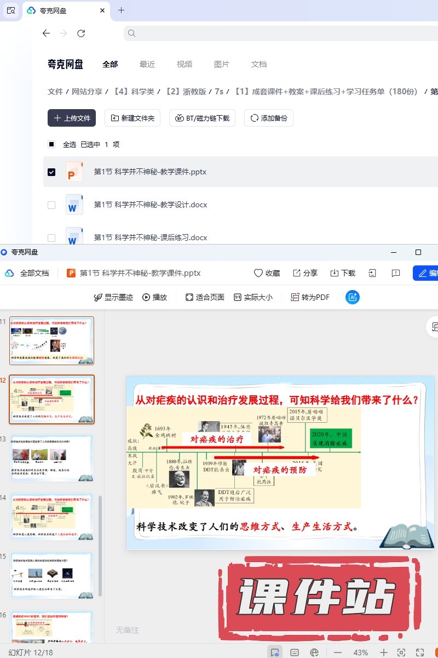Click the 上传文件 upload button
This screenshot has width=438, height=658.
coord(72,118)
